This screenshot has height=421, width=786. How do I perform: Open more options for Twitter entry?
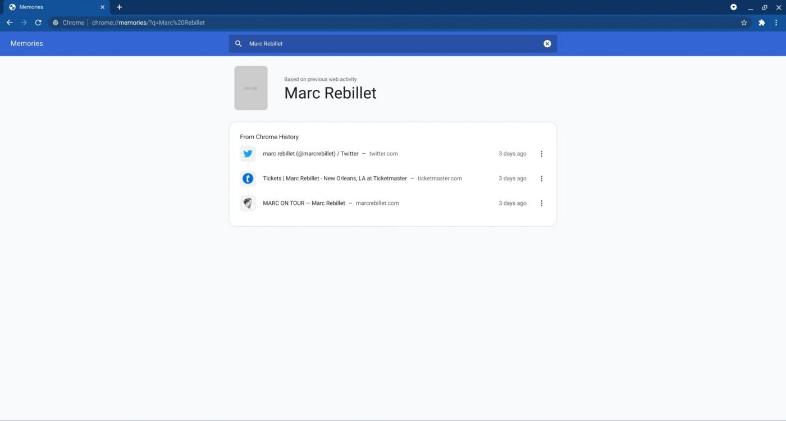pos(541,154)
